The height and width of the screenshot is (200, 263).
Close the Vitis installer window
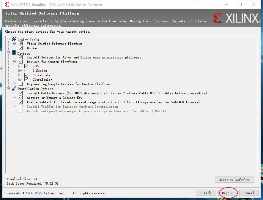point(254,4)
